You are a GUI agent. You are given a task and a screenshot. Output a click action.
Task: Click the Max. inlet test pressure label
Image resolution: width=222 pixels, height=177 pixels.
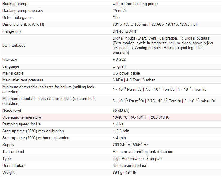pos(23,80)
